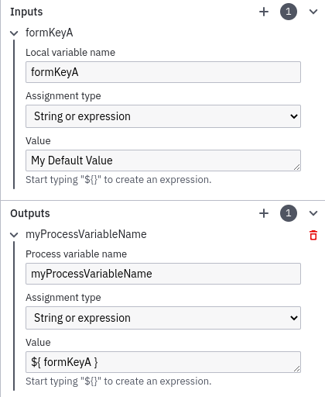The image size is (325, 397).
Task: Collapse the Outputs section
Action: click(313, 213)
